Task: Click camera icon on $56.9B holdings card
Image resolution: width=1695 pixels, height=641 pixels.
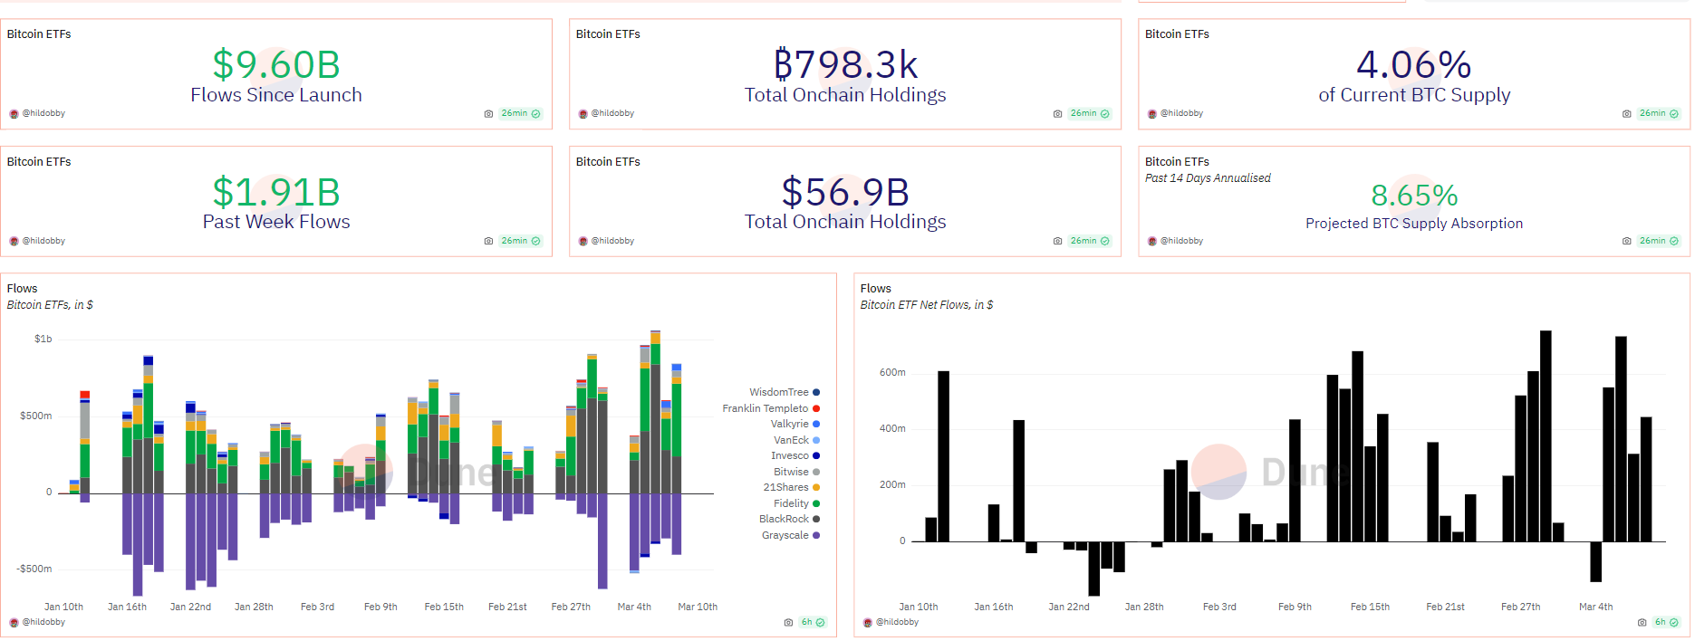Action: click(1057, 242)
